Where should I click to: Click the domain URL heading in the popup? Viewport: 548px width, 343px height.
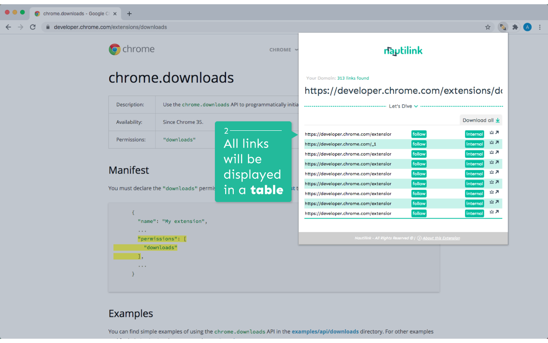click(403, 91)
